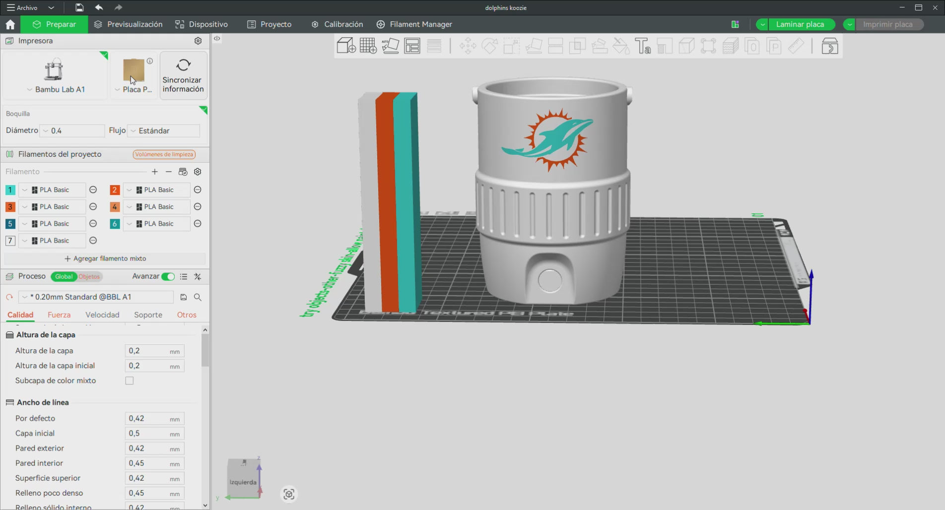Open the Assembly view icon
This screenshot has width=945, height=510.
(x=830, y=46)
